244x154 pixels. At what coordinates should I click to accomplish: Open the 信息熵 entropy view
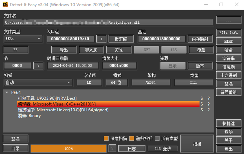228,67
